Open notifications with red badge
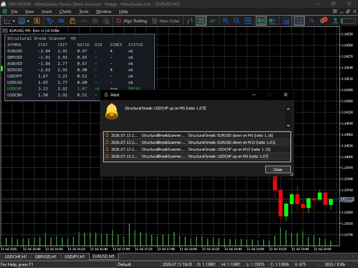Screen dimensions: 358x268 323,20
